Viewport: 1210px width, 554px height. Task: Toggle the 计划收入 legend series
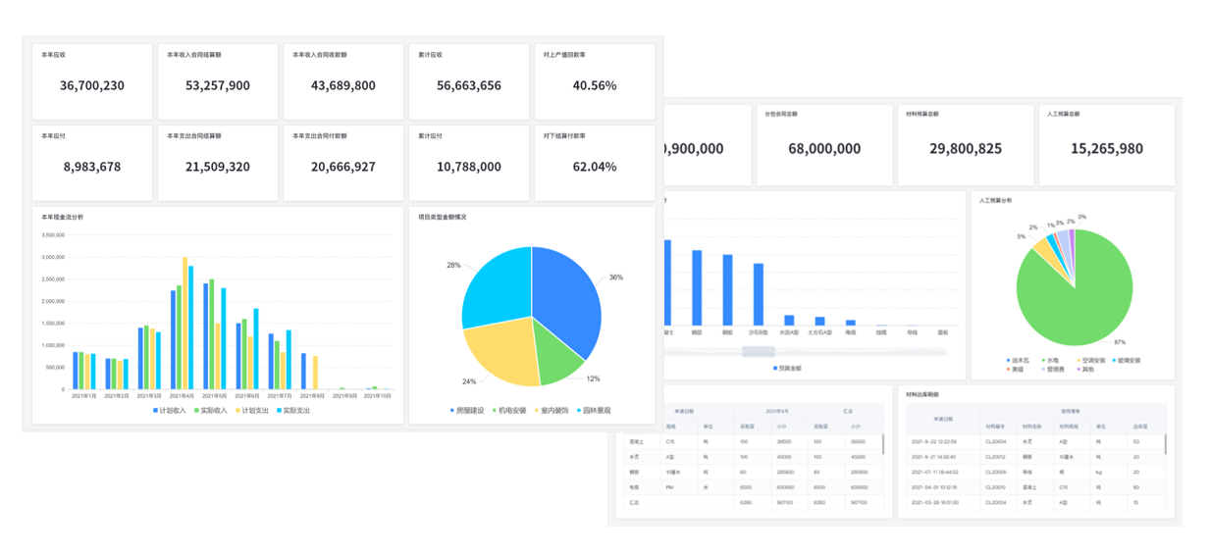pyautogui.click(x=169, y=411)
